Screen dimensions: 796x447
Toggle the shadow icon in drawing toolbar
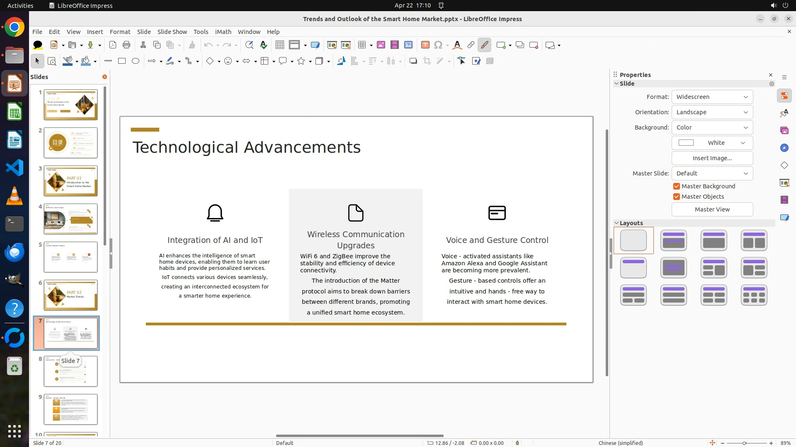click(x=413, y=61)
